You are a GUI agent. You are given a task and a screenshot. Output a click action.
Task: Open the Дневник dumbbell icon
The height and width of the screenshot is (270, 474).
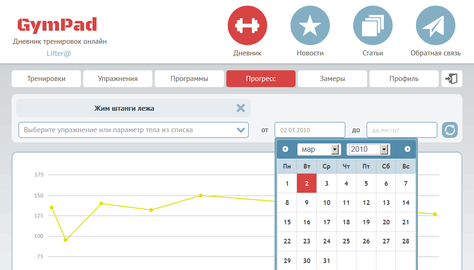tap(247, 26)
